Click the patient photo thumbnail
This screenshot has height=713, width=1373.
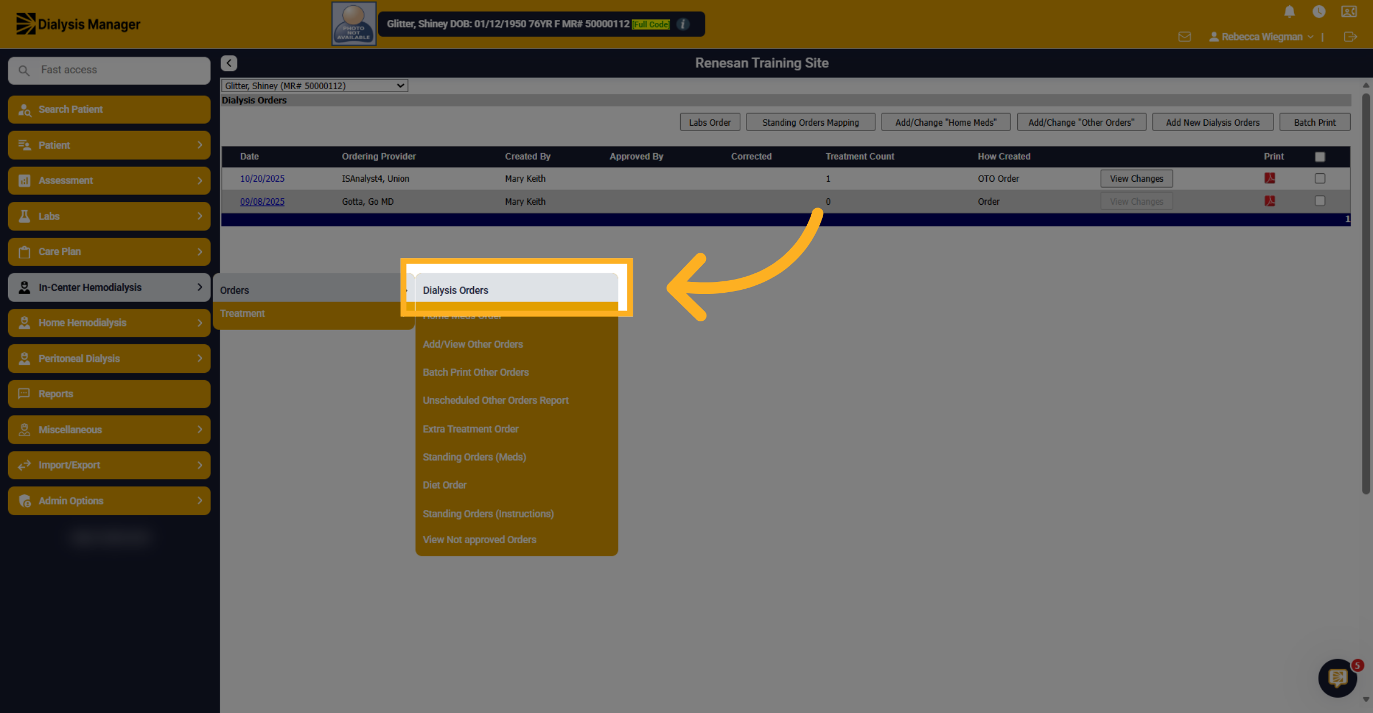[x=354, y=23]
